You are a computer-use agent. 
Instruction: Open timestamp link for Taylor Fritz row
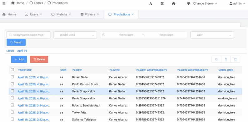(33, 113)
